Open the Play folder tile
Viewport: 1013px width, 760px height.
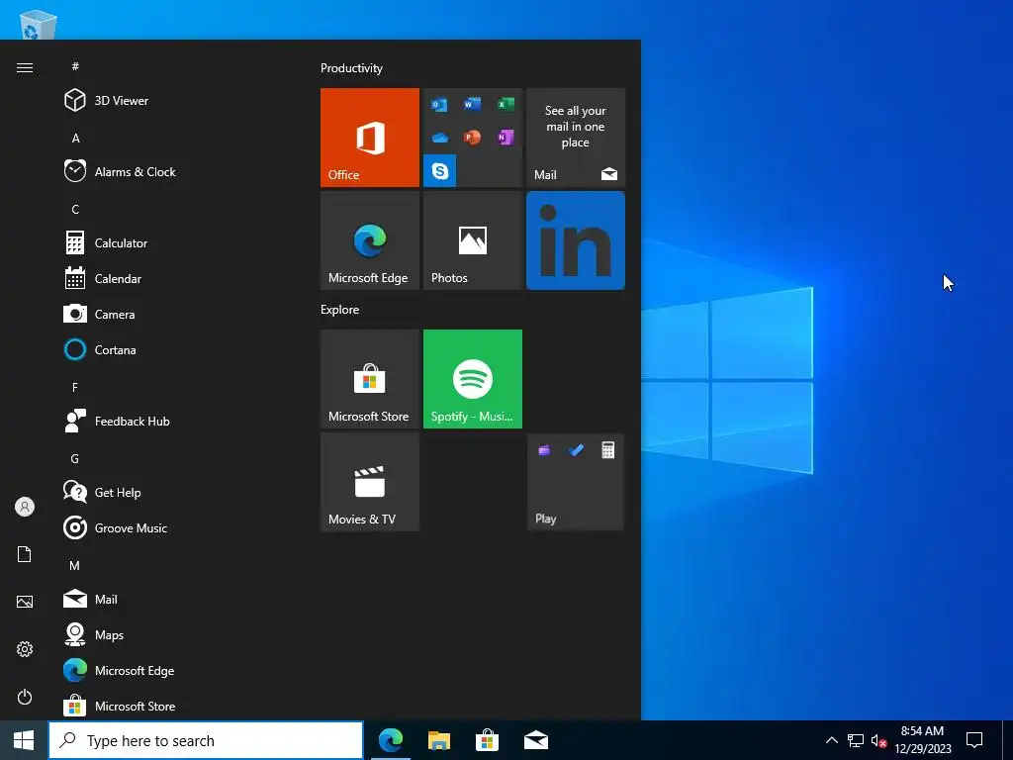point(576,482)
